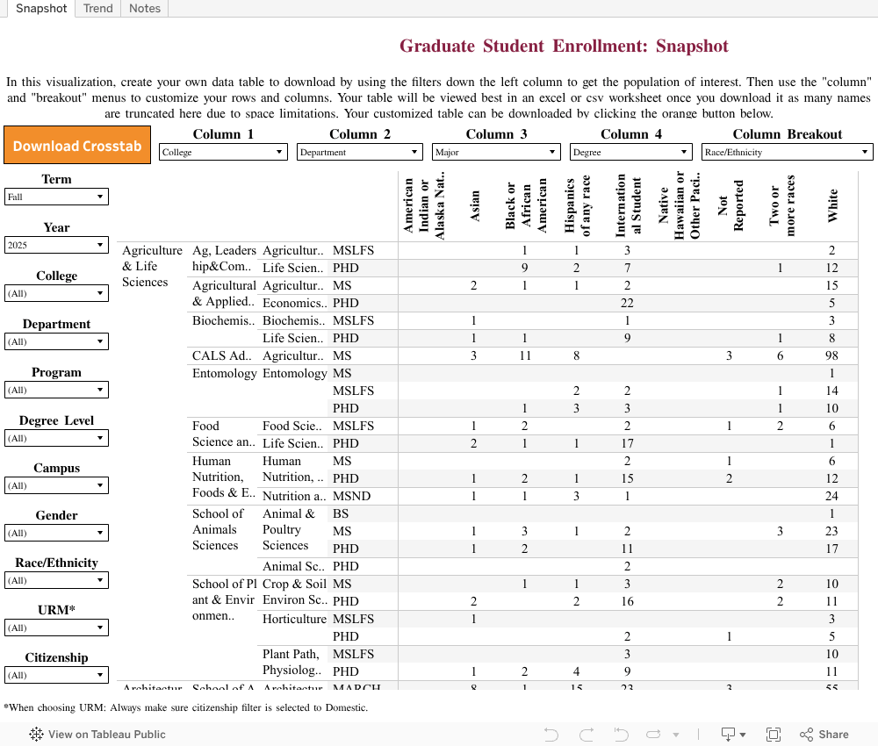Open the Term dropdown showing Fall
The height and width of the screenshot is (746, 878).
tap(56, 197)
